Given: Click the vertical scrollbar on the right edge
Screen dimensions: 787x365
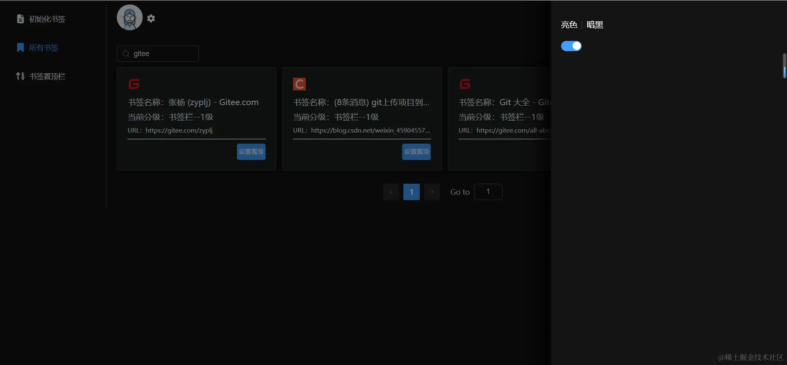Looking at the screenshot, I should point(785,65).
